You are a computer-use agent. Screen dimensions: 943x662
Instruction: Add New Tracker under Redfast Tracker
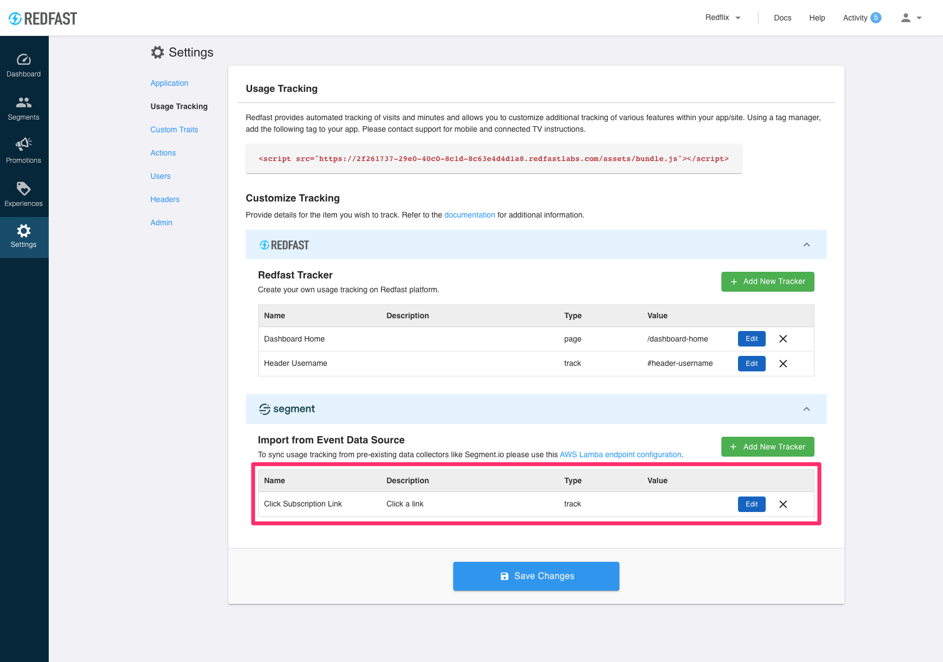[x=767, y=282]
